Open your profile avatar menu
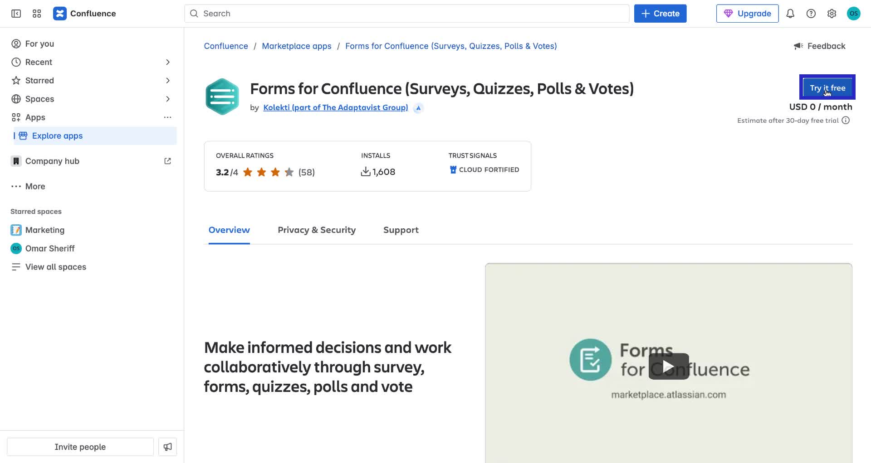 click(854, 14)
